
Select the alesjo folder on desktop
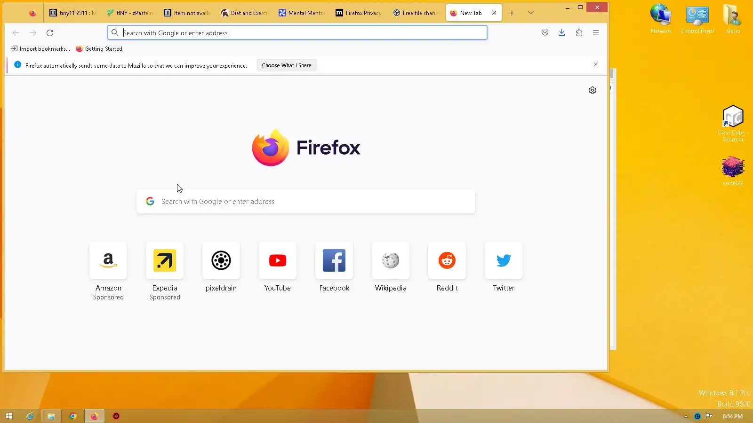point(733,19)
